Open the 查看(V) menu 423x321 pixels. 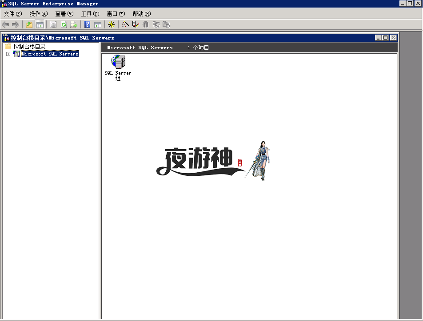64,14
